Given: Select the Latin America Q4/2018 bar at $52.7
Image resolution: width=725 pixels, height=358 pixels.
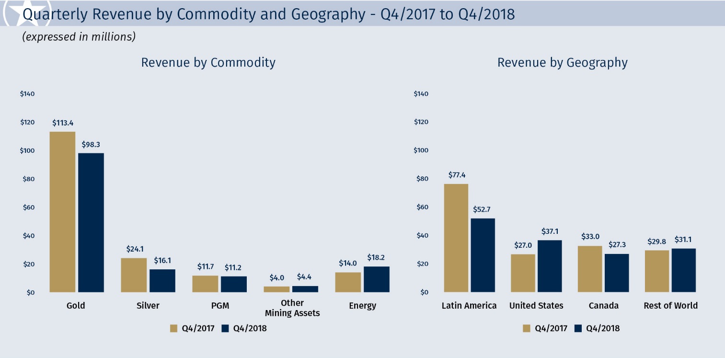Looking at the screenshot, I should click(x=483, y=255).
